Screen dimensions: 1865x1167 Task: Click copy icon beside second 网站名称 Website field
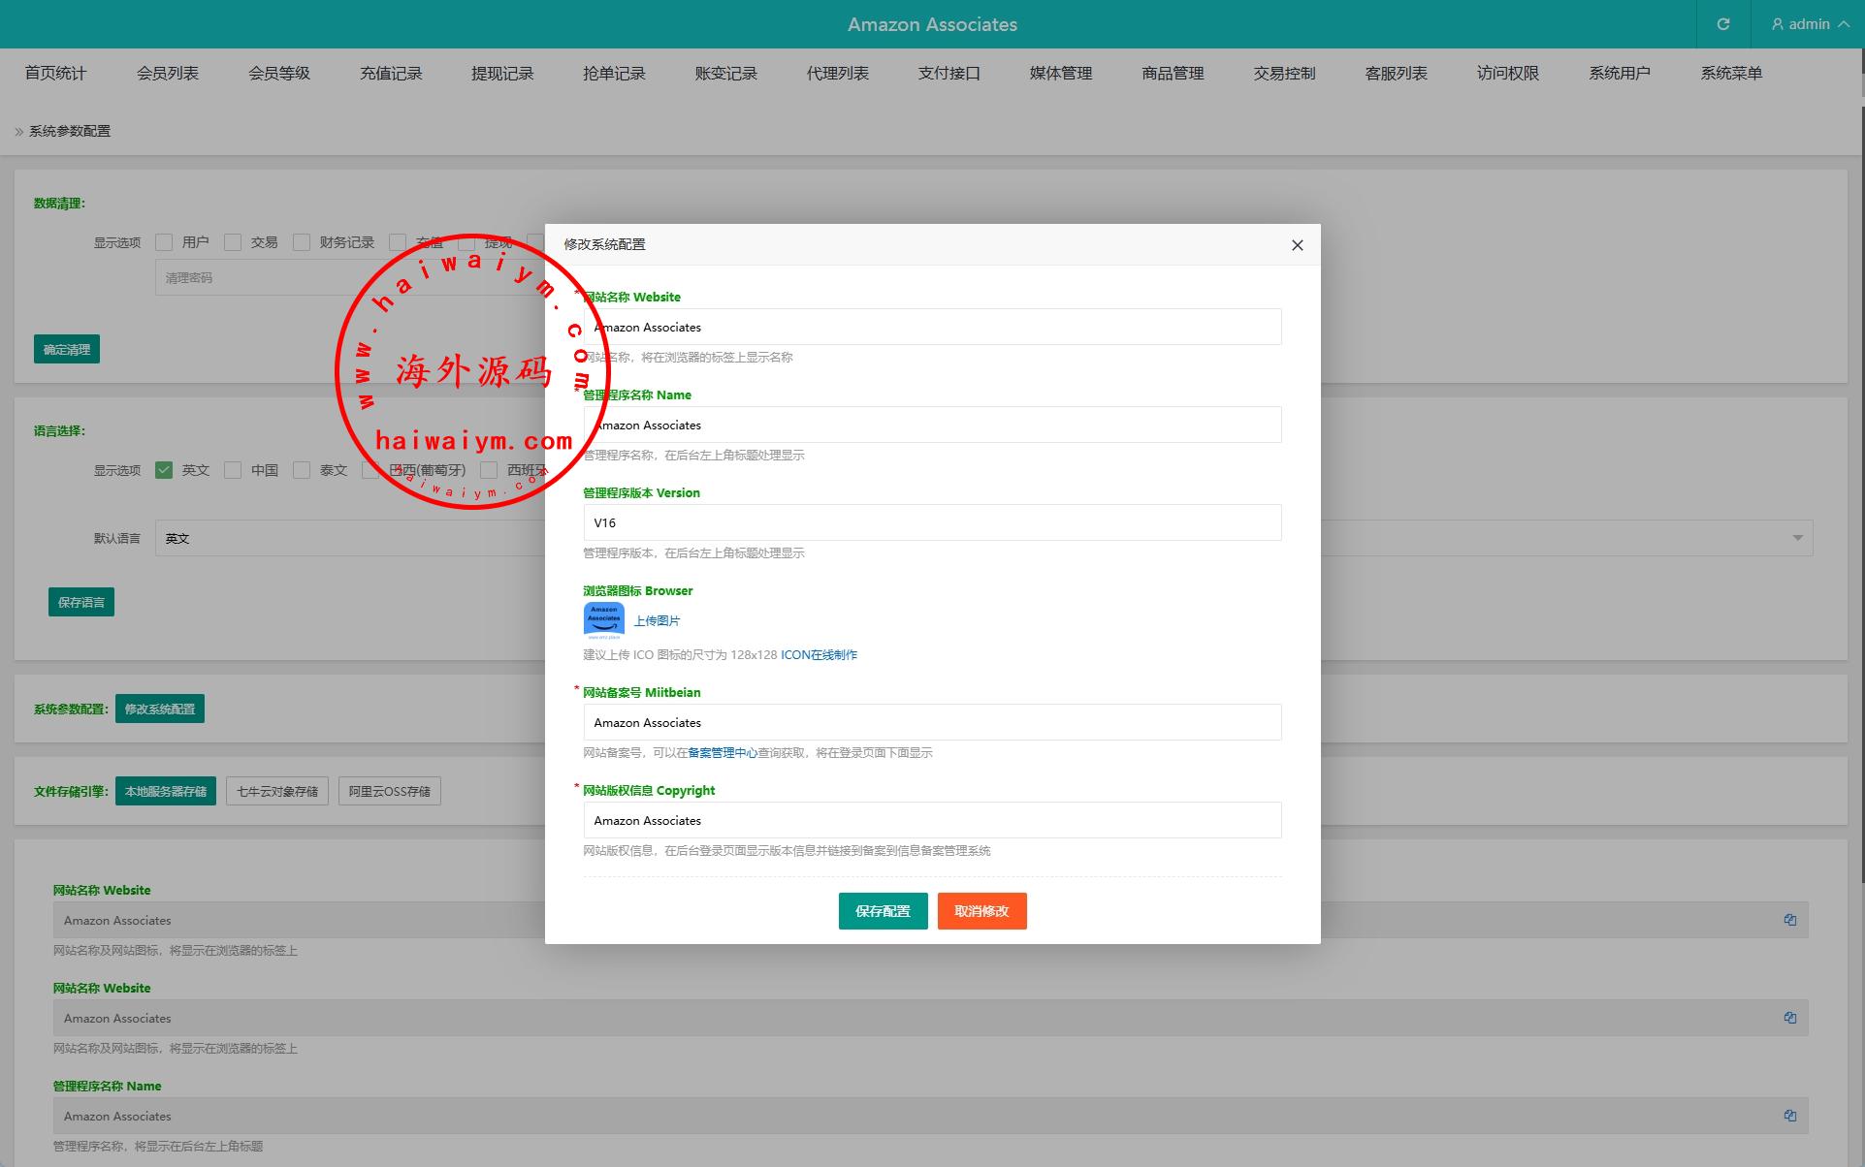point(1789,1018)
